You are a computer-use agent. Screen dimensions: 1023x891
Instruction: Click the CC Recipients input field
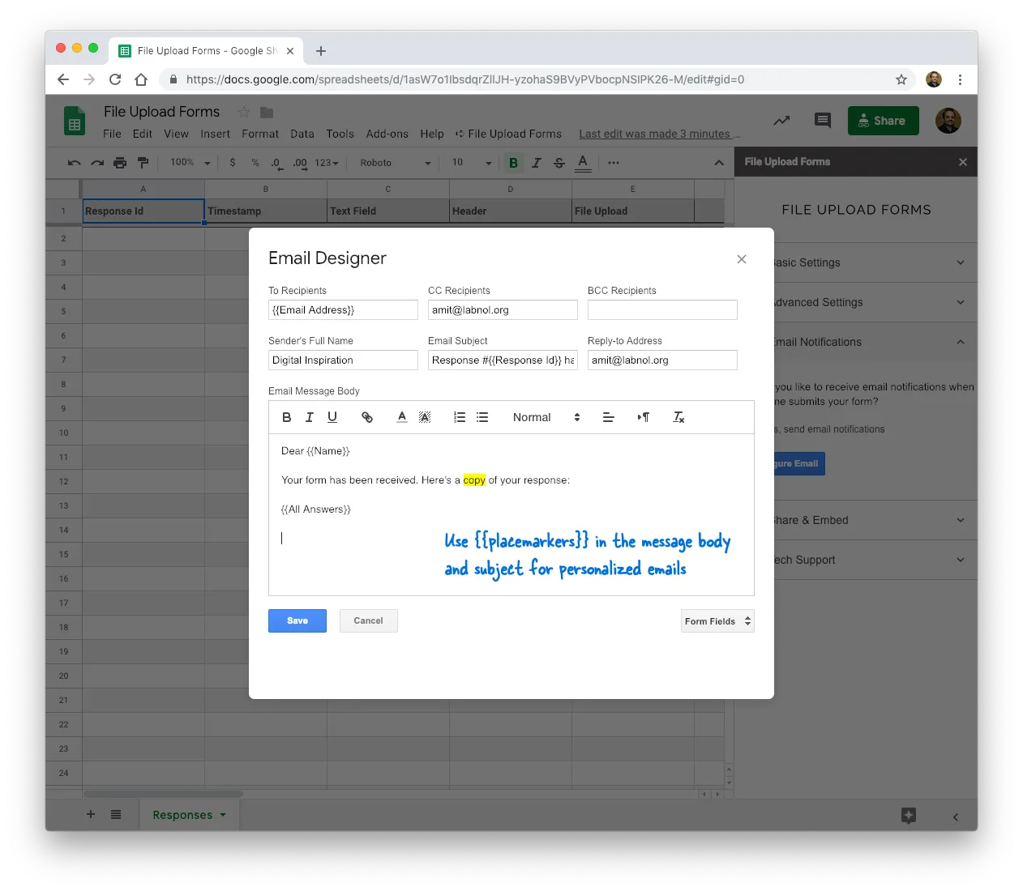click(x=503, y=309)
